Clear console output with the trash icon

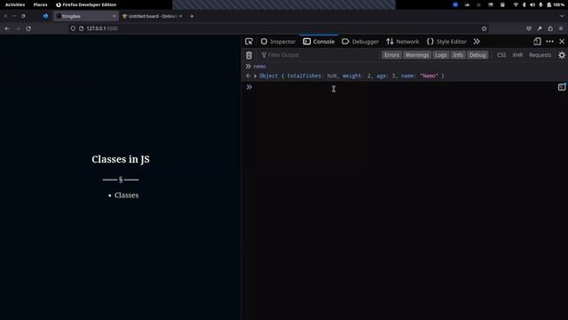(x=248, y=55)
